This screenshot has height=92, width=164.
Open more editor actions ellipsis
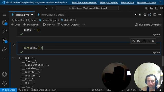pos(159,15)
